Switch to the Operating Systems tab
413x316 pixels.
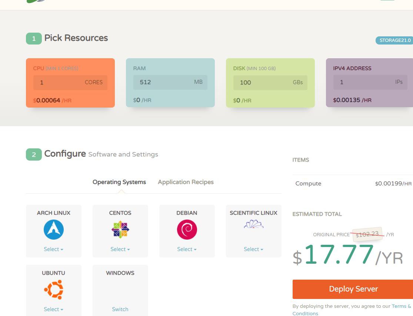pyautogui.click(x=119, y=182)
